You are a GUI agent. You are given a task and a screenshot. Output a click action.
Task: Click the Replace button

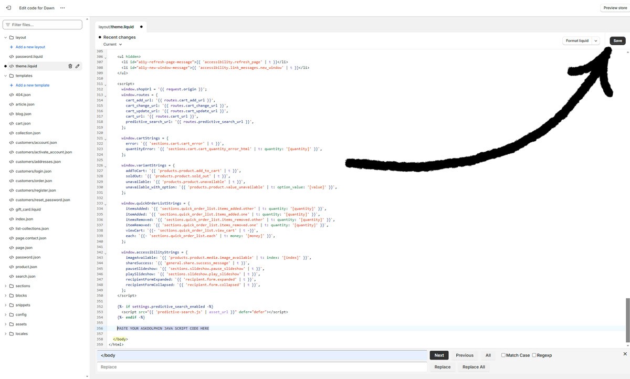click(x=443, y=367)
